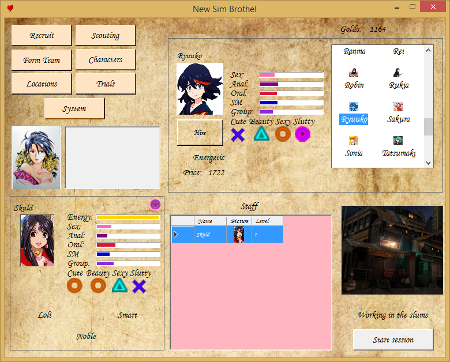Open the Locations screen
Viewport: 450px width, 362px height.
[42, 84]
